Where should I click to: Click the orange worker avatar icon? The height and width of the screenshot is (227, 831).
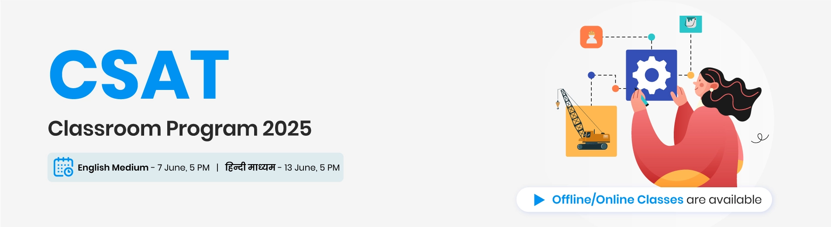[x=591, y=37]
